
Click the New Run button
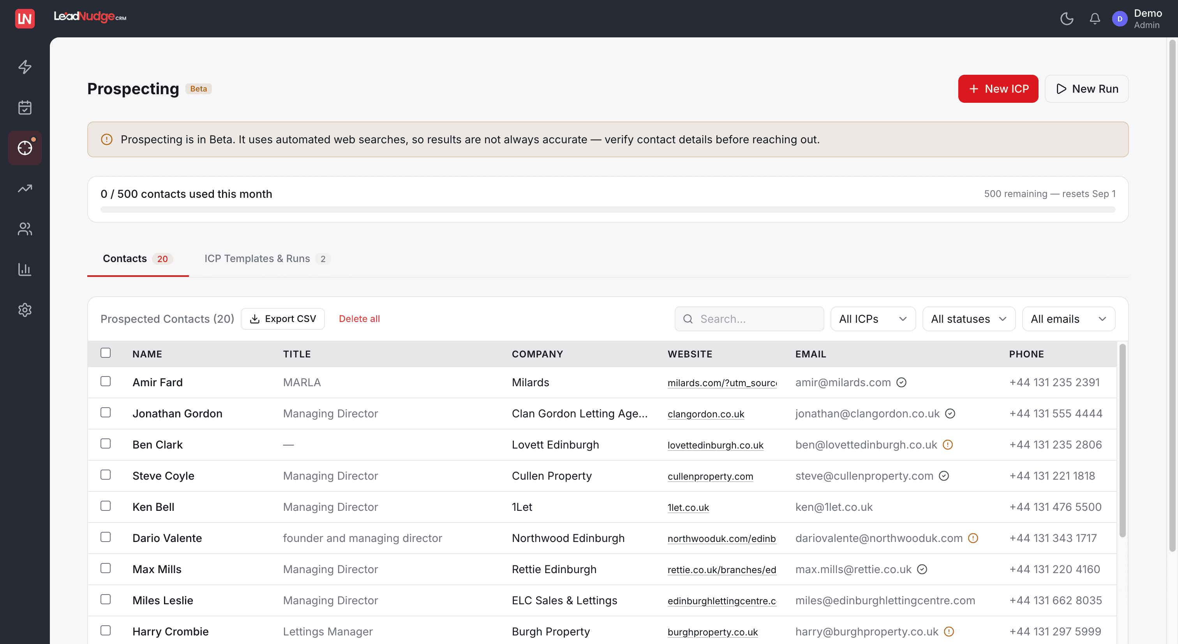[x=1086, y=89]
